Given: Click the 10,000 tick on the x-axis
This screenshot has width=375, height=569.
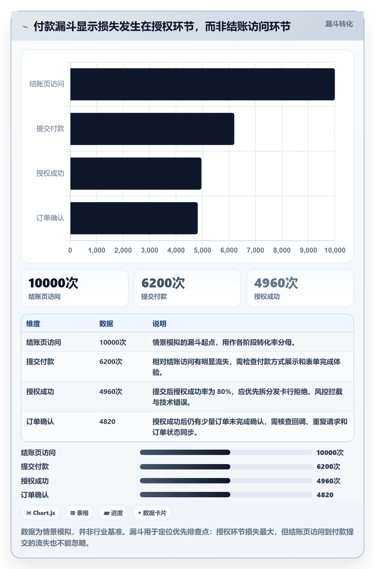Looking at the screenshot, I should [x=335, y=250].
